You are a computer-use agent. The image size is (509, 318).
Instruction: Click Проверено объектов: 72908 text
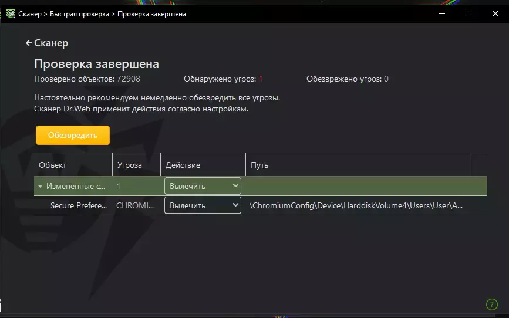pos(87,79)
